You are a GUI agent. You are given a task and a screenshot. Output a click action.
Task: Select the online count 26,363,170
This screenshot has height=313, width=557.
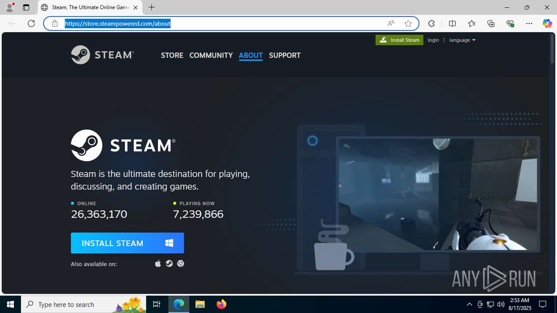click(x=99, y=214)
